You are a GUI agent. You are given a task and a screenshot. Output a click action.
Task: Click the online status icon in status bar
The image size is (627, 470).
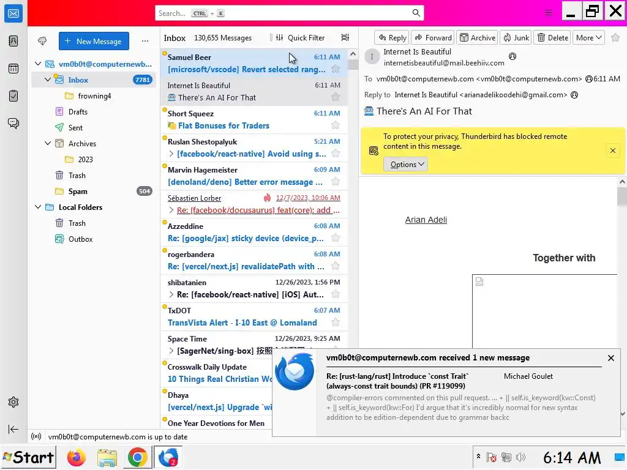click(36, 436)
